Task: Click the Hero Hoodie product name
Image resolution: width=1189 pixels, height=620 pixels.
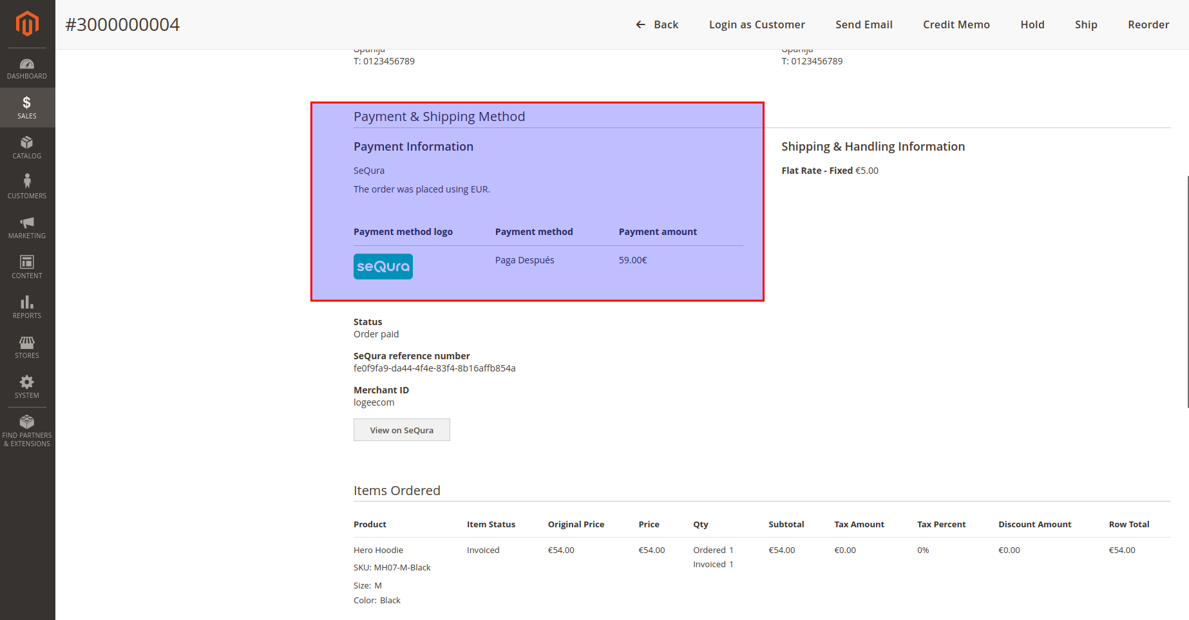Action: pyautogui.click(x=379, y=550)
